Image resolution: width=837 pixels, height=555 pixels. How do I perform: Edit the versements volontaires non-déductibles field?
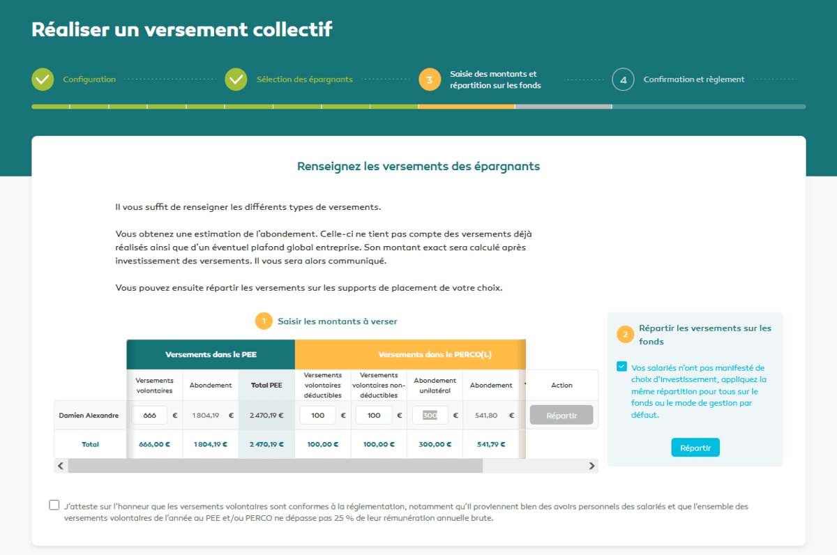coord(374,415)
